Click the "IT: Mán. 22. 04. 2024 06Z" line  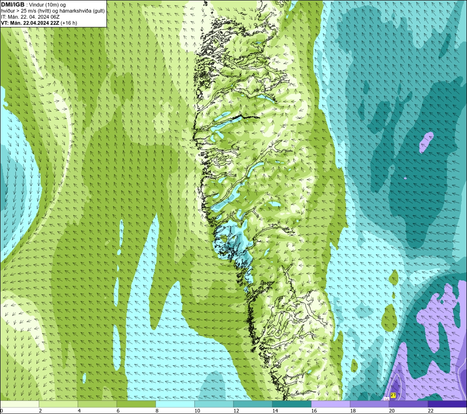(x=30, y=17)
